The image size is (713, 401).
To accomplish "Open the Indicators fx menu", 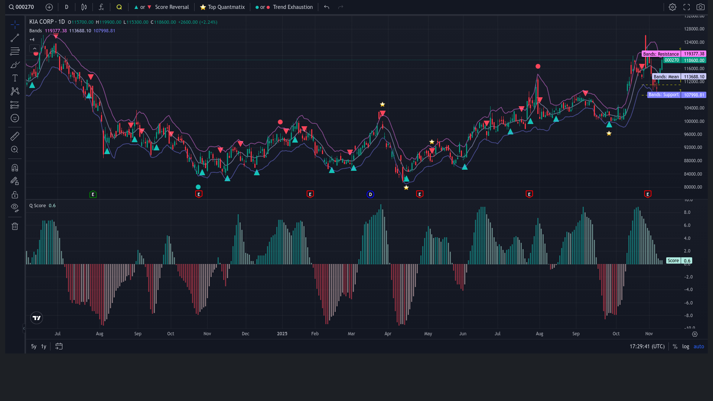I will (101, 7).
